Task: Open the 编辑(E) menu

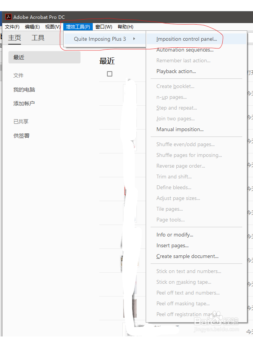Action: pyautogui.click(x=32, y=27)
